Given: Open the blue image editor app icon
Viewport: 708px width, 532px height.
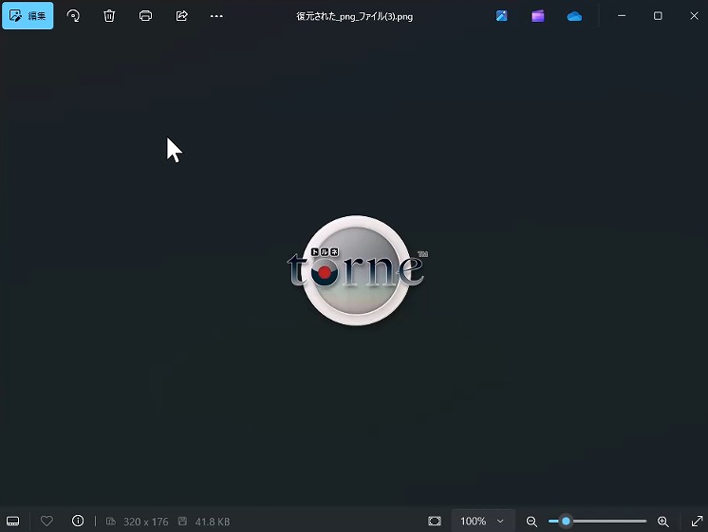Looking at the screenshot, I should point(502,16).
